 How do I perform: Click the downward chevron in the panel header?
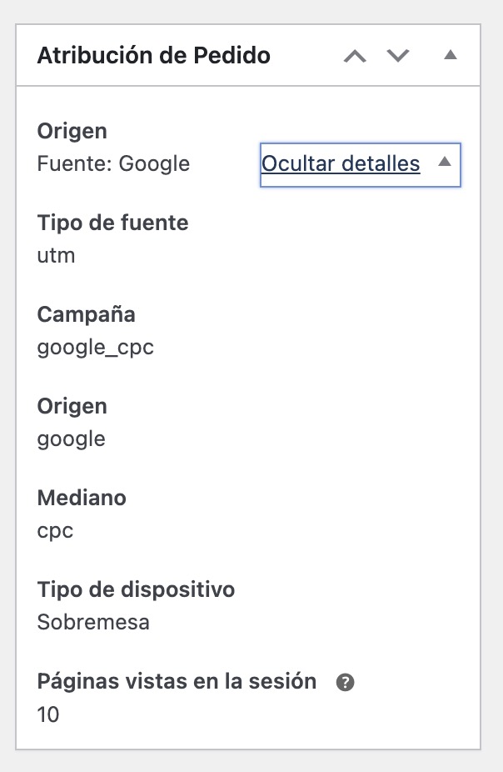point(398,55)
